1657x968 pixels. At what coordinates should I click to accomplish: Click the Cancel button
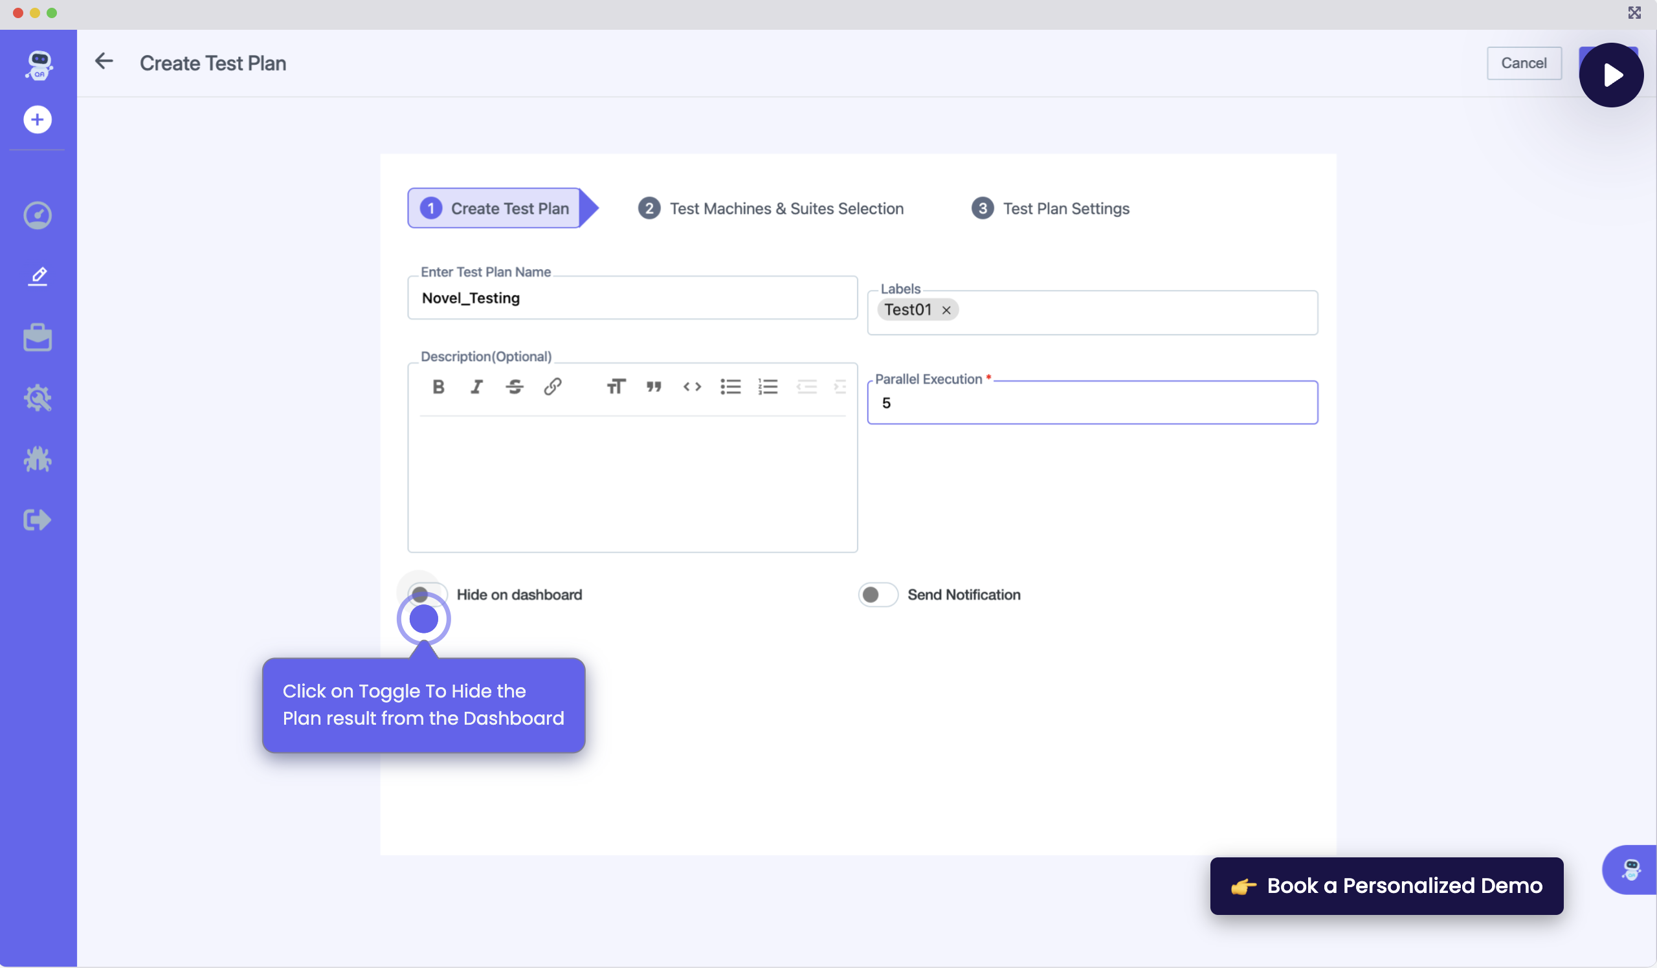tap(1524, 63)
